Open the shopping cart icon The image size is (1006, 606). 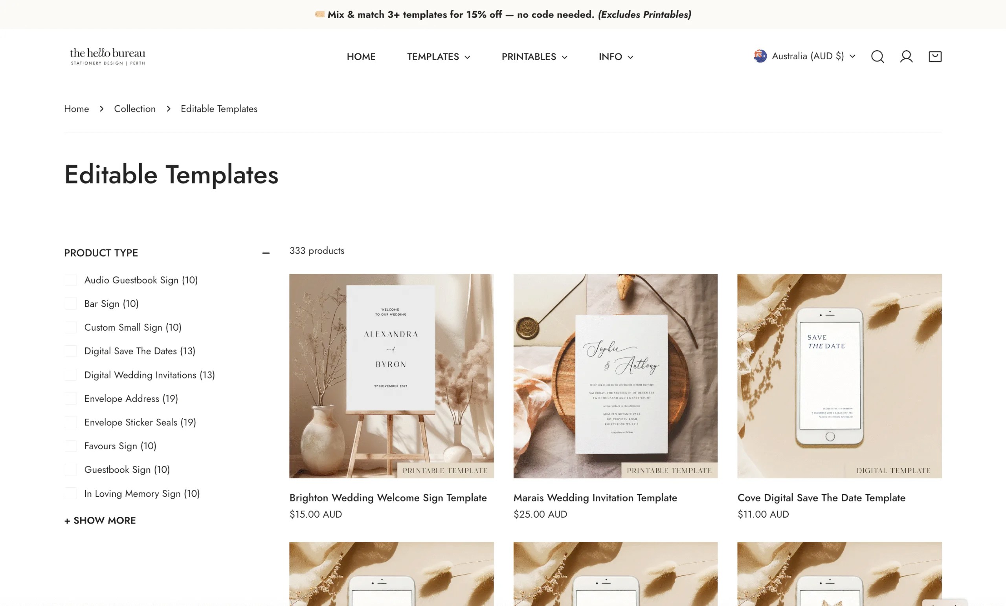click(935, 56)
